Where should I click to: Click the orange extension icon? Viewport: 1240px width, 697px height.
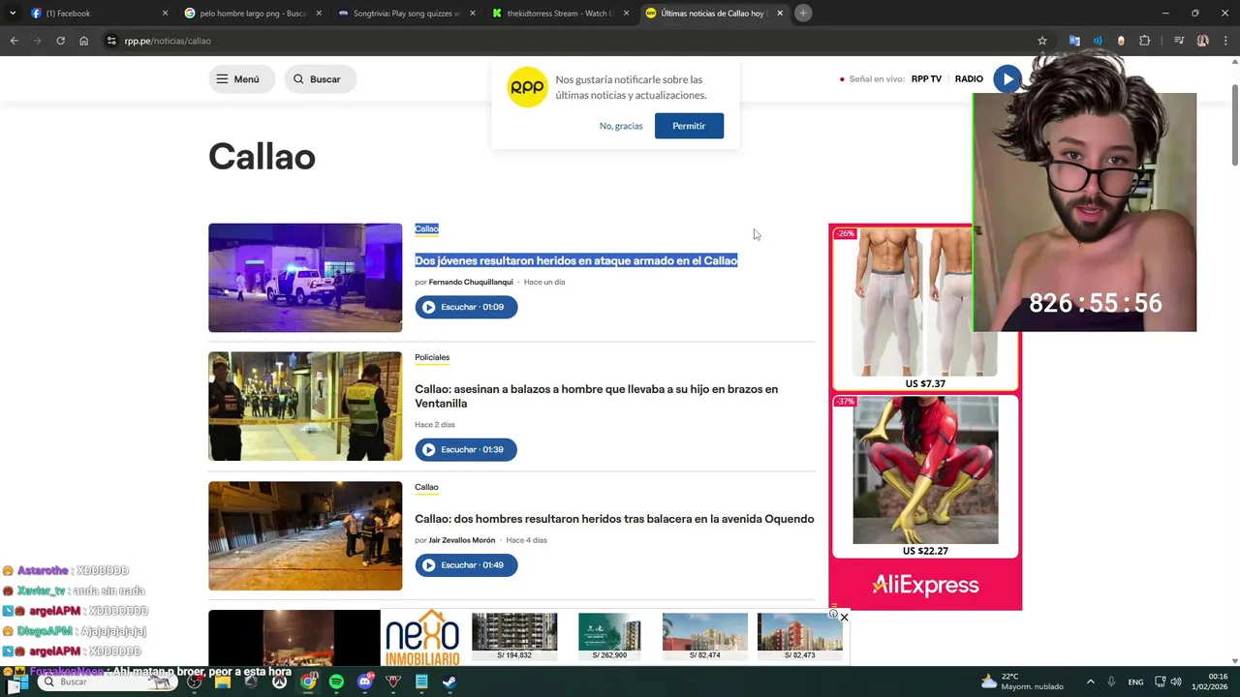[1121, 41]
